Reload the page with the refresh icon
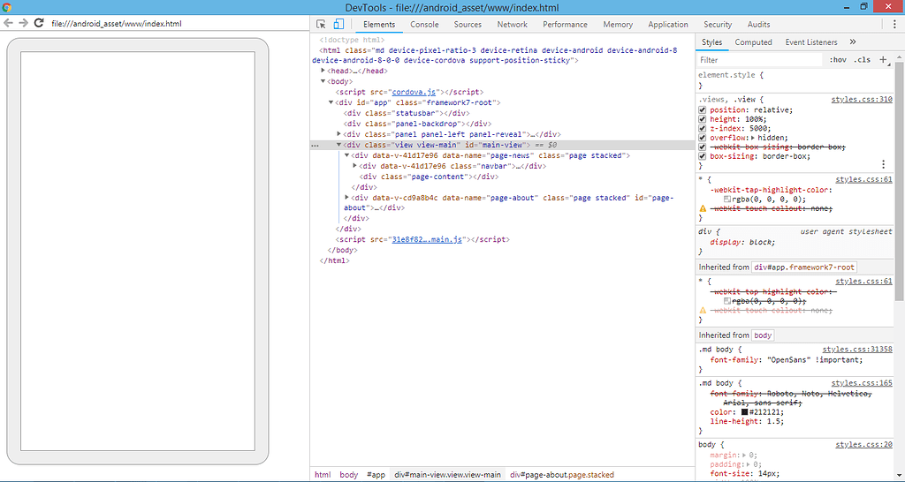The image size is (905, 482). pyautogui.click(x=39, y=23)
